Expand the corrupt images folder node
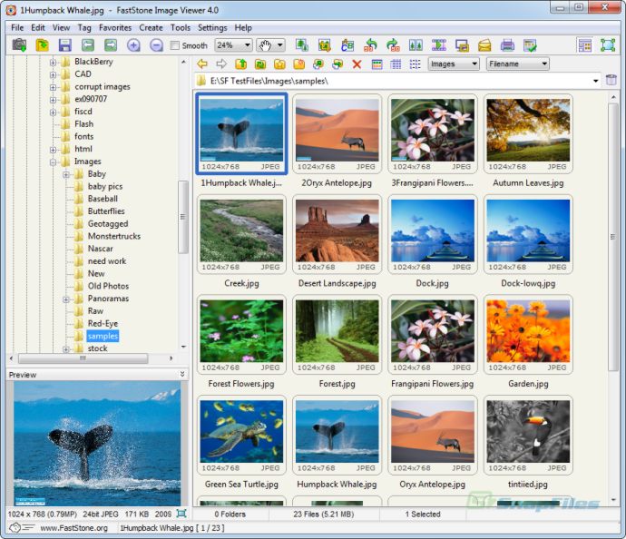This screenshot has width=626, height=539. point(53,87)
